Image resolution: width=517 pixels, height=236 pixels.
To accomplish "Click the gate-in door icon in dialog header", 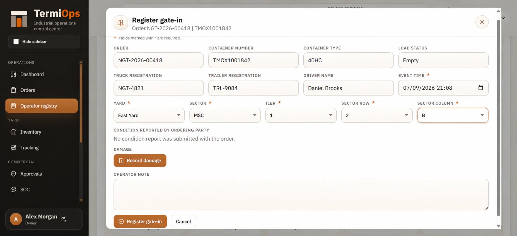I will point(121,23).
